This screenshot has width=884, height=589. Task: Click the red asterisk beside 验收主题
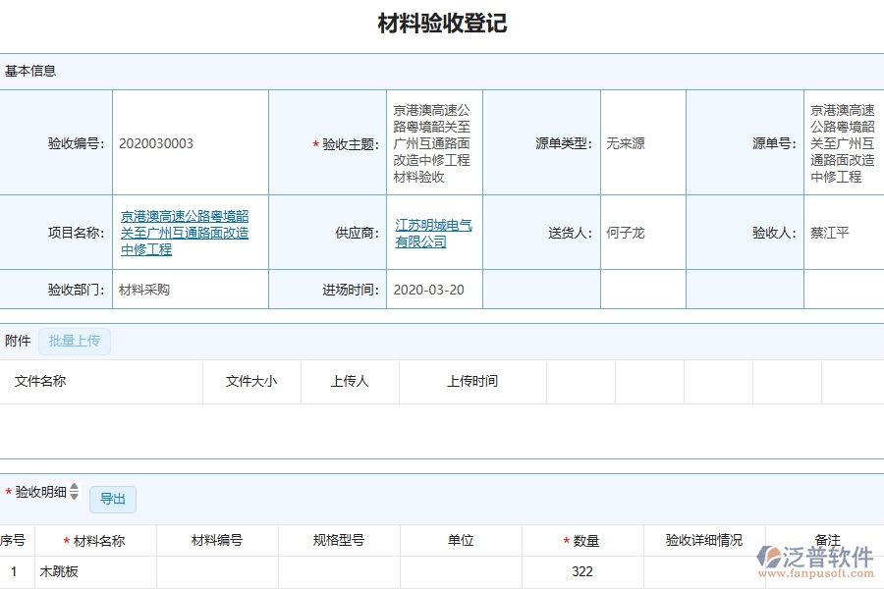tap(314, 144)
